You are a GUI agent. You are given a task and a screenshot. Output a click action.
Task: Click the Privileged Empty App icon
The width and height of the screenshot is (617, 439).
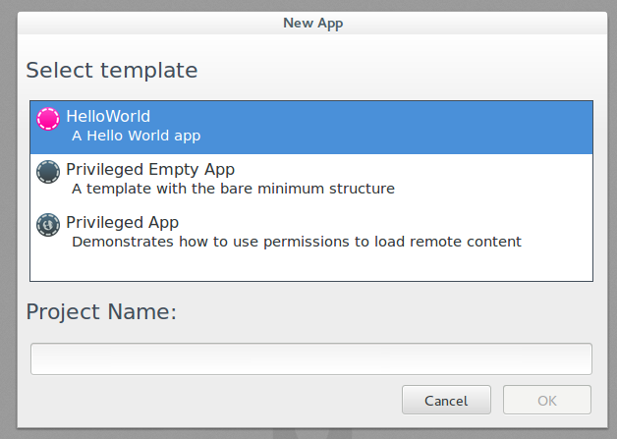click(x=48, y=173)
